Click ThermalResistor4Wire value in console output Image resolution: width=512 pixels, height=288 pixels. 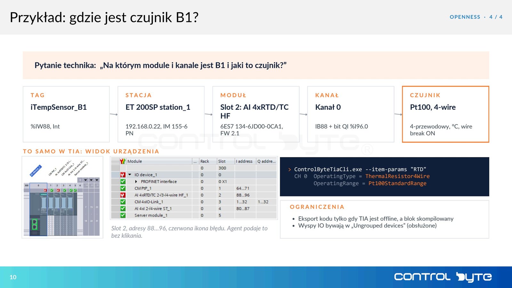(397, 176)
